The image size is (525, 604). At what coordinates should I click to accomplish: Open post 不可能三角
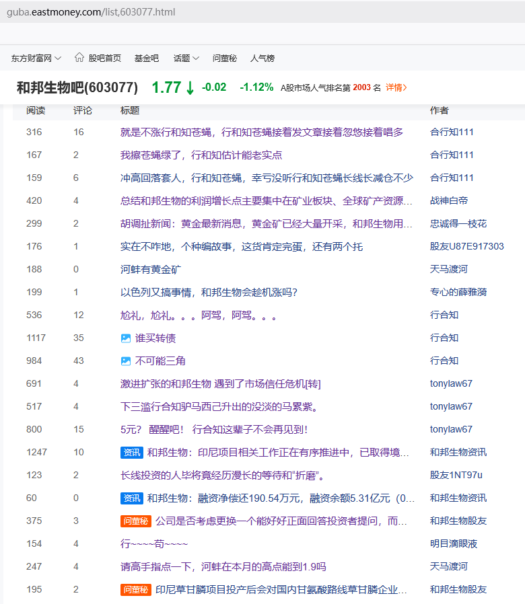click(160, 361)
